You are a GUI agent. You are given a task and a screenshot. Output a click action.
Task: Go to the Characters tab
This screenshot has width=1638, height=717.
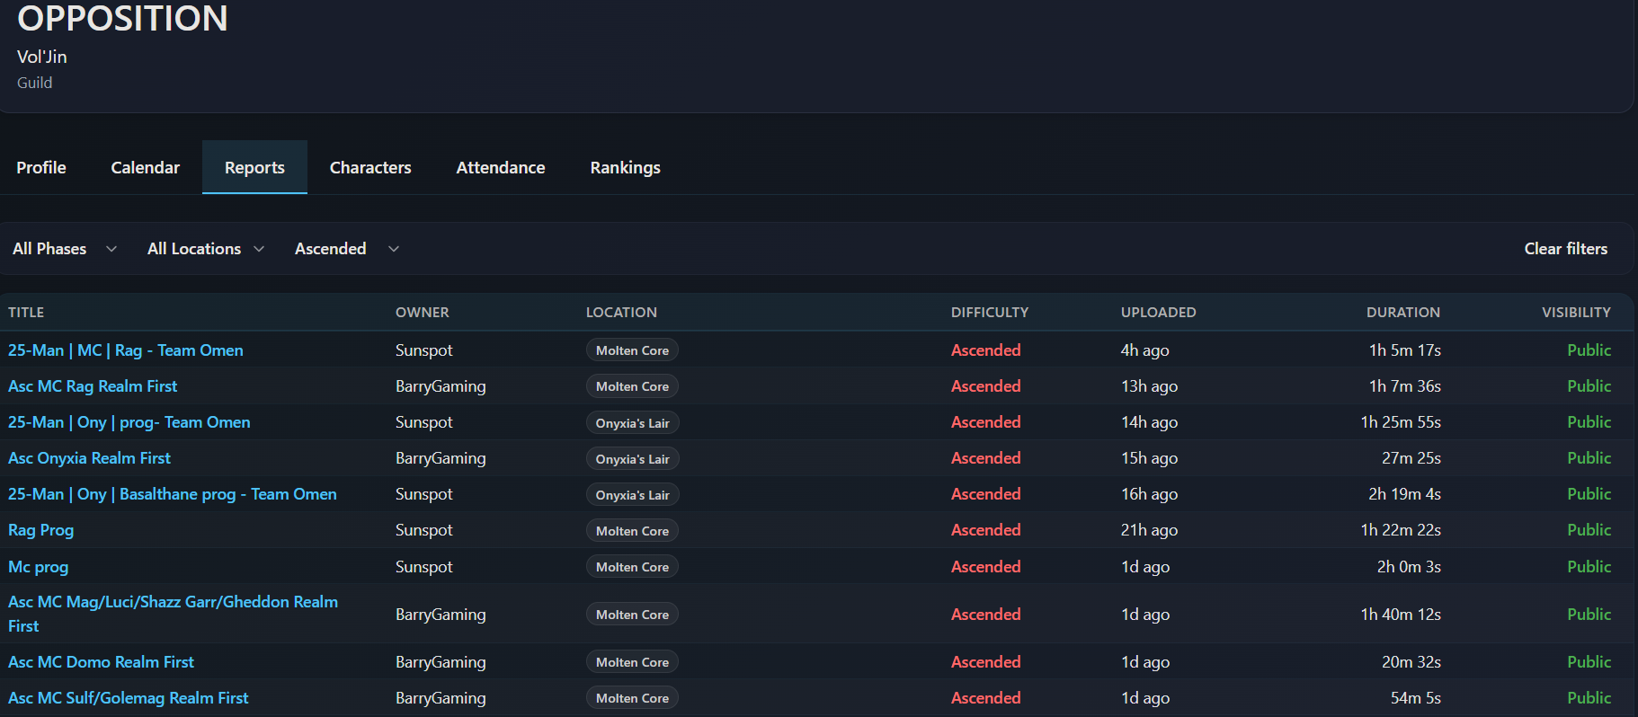click(370, 167)
